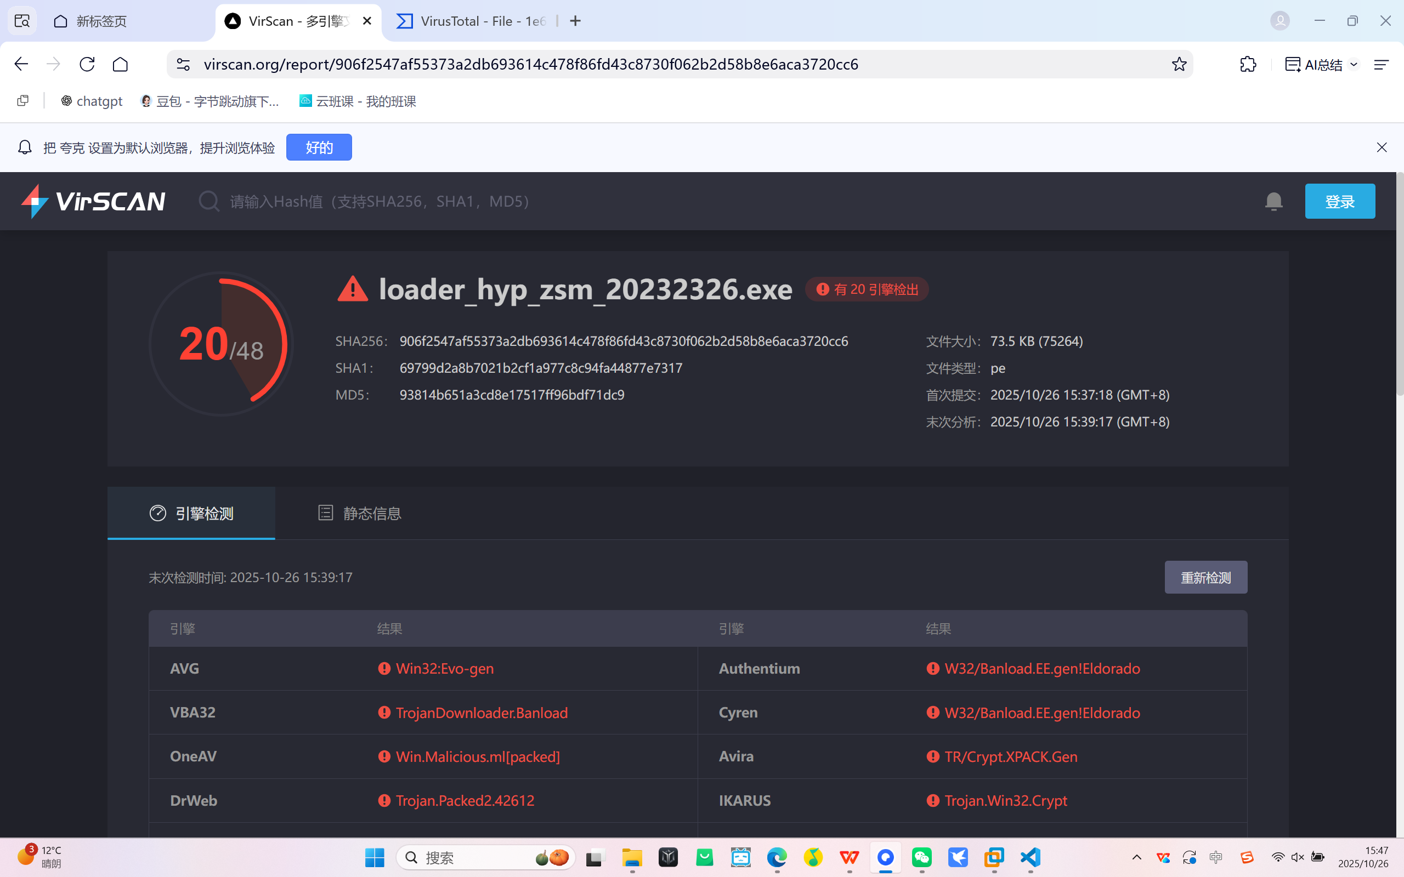Viewport: 1404px width, 877px height.
Task: Reload the current page
Action: tap(87, 64)
